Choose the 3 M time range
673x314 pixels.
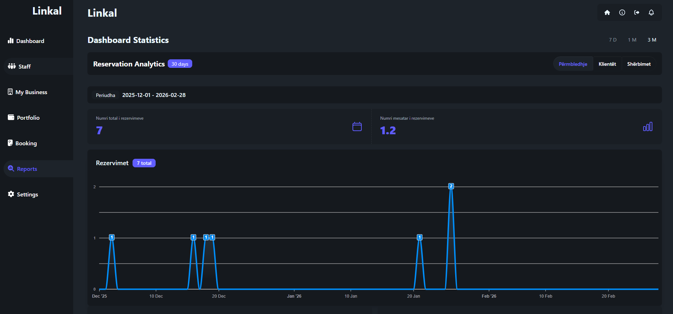[652, 40]
